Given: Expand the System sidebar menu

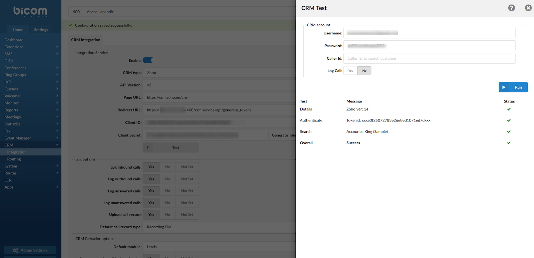Looking at the screenshot, I should pos(31,166).
